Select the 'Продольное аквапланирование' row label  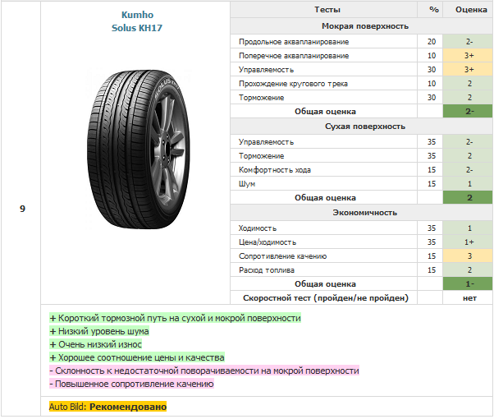294,42
